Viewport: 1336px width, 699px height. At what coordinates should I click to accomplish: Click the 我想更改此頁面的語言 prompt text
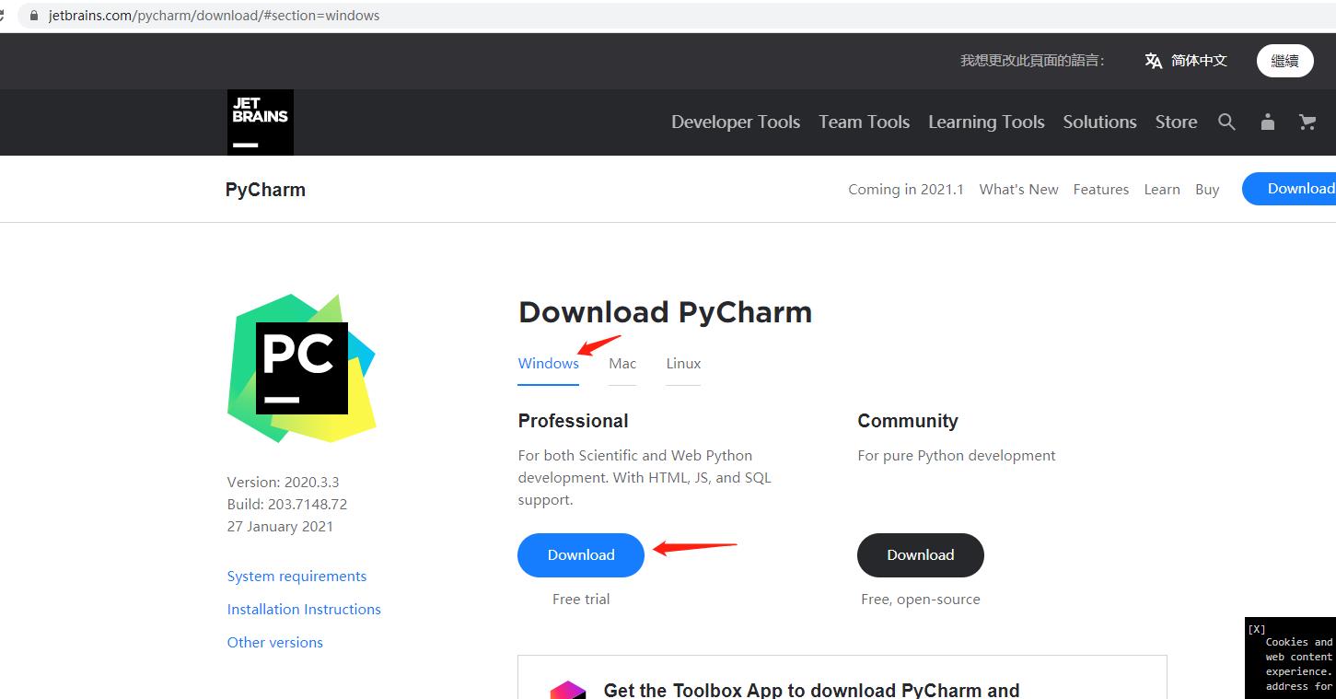tap(1032, 61)
